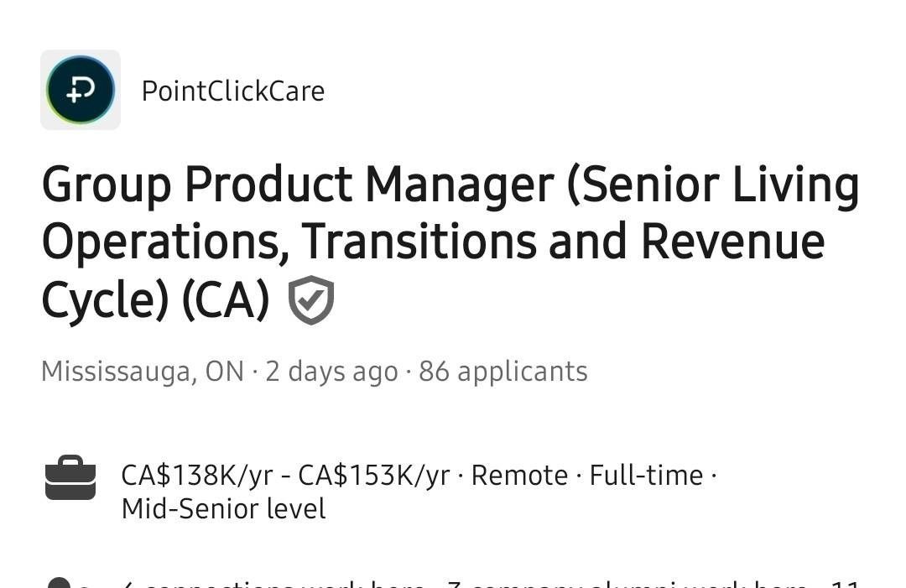Select the Remote workplace type label
The width and height of the screenshot is (906, 588).
(x=519, y=476)
